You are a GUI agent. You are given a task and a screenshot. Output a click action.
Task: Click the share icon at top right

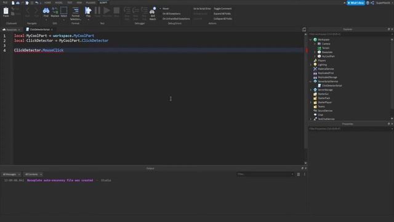point(372,2)
